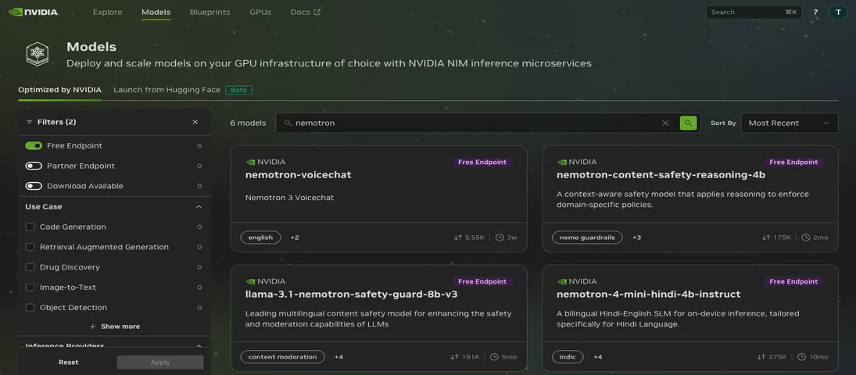Screen dimensions: 856x375
Task: Show more use case filters
Action: coord(115,327)
